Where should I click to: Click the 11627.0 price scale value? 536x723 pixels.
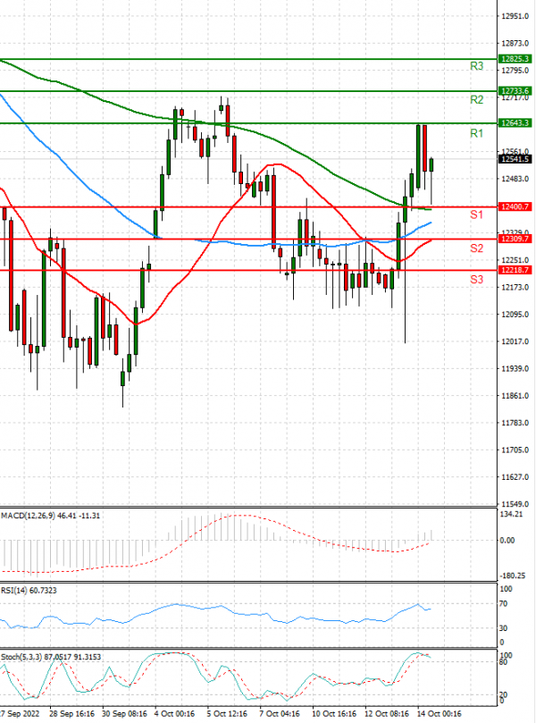tap(515, 477)
